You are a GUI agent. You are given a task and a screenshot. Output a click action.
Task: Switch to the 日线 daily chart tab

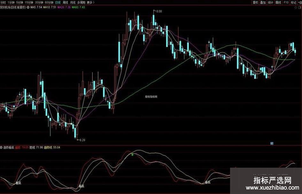tap(58, 3)
